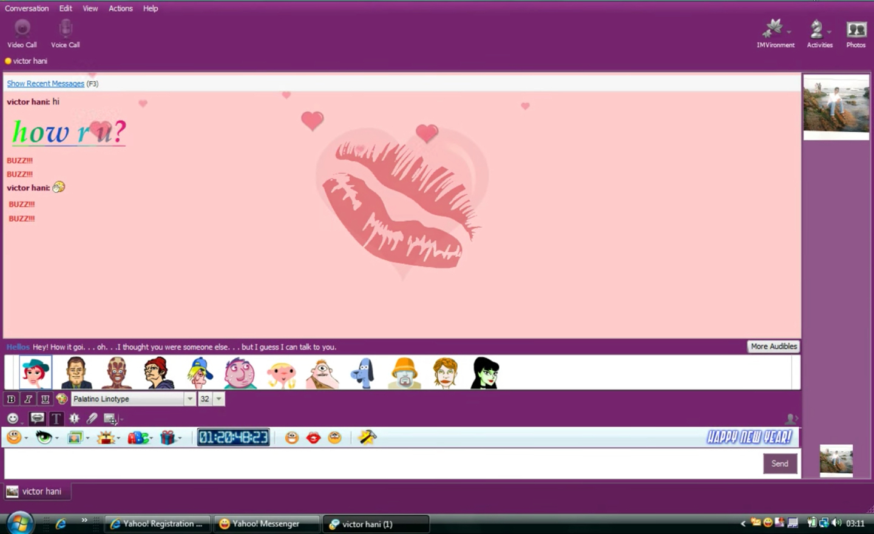Toggle underline text formatting
Image resolution: width=874 pixels, height=534 pixels.
tap(45, 399)
